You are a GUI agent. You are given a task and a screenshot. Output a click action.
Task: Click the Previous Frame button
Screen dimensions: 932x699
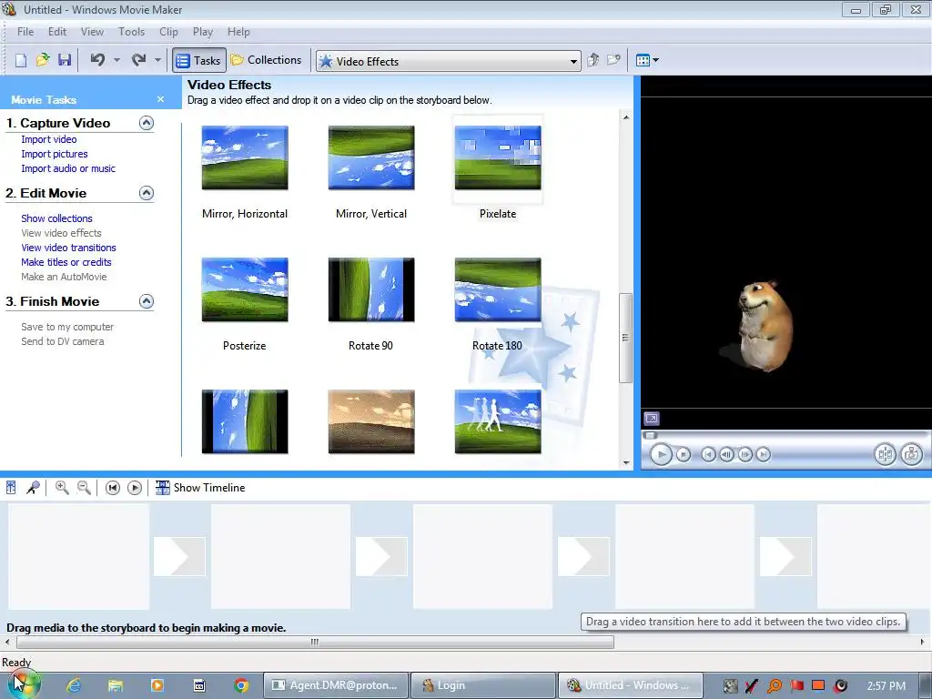(726, 455)
